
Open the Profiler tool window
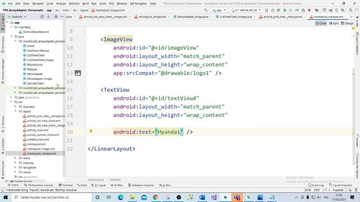coord(116,185)
